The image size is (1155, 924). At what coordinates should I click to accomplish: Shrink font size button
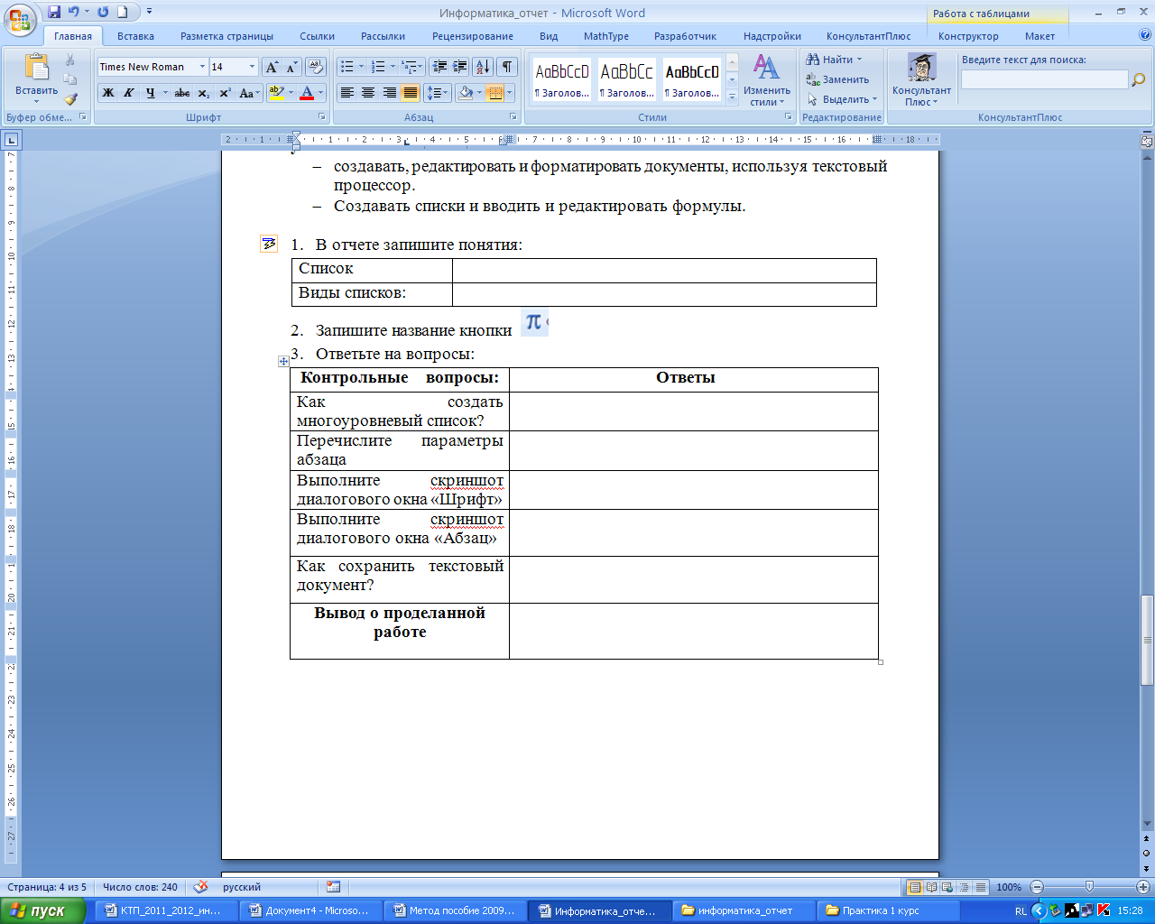[291, 67]
